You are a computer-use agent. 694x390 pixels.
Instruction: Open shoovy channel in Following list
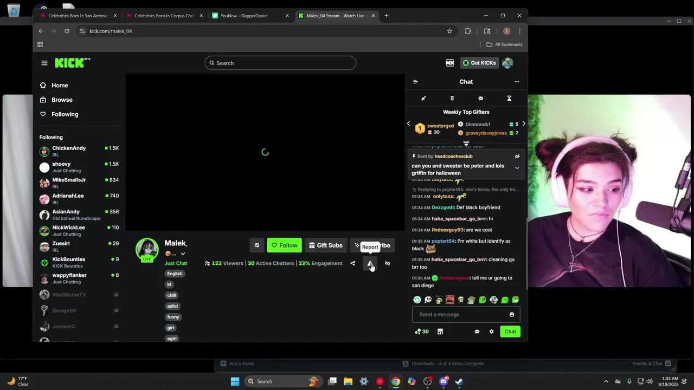[x=79, y=167]
